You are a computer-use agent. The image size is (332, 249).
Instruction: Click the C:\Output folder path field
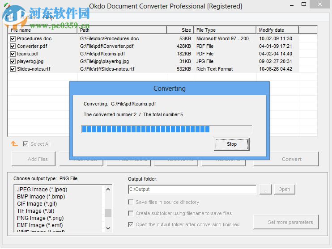pos(192,189)
